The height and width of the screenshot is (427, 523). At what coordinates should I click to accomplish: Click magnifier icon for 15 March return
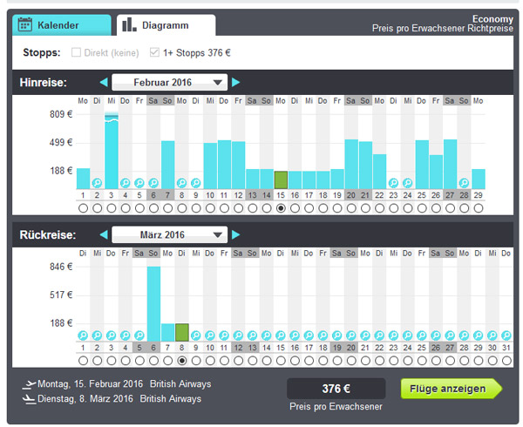280,335
